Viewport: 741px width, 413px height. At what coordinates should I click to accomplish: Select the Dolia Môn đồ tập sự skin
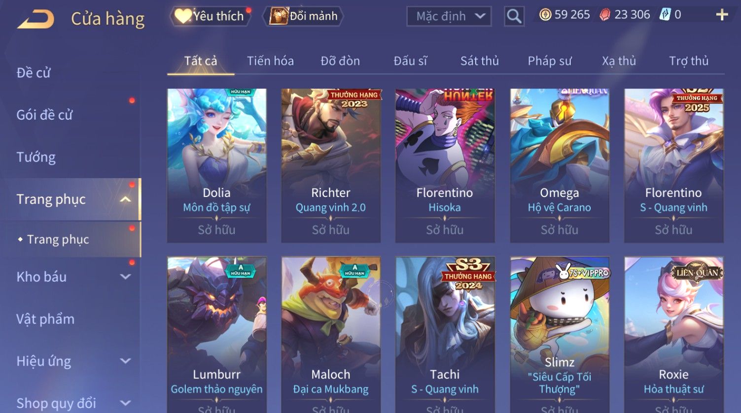[217, 165]
